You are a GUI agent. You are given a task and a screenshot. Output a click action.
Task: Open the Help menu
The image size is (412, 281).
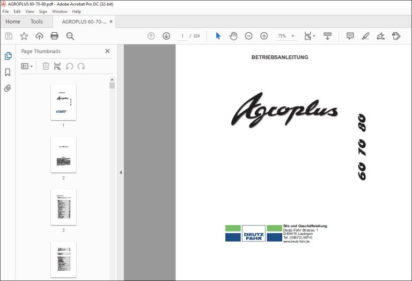point(77,12)
